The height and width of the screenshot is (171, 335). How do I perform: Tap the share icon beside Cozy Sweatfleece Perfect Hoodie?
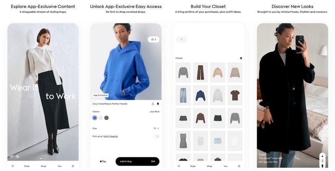[x=153, y=104]
